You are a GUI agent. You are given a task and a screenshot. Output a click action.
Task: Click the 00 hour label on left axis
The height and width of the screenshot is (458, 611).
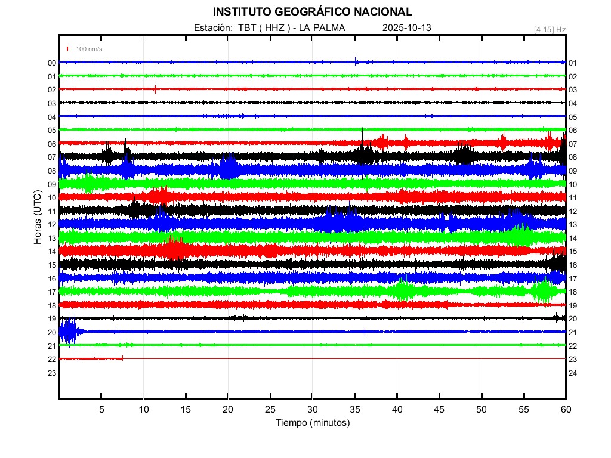pyautogui.click(x=52, y=63)
